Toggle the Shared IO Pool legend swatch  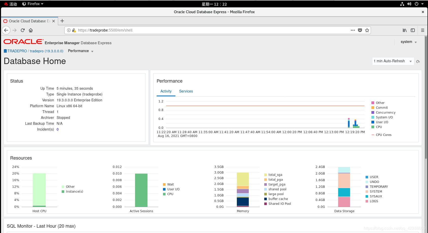coord(266,204)
